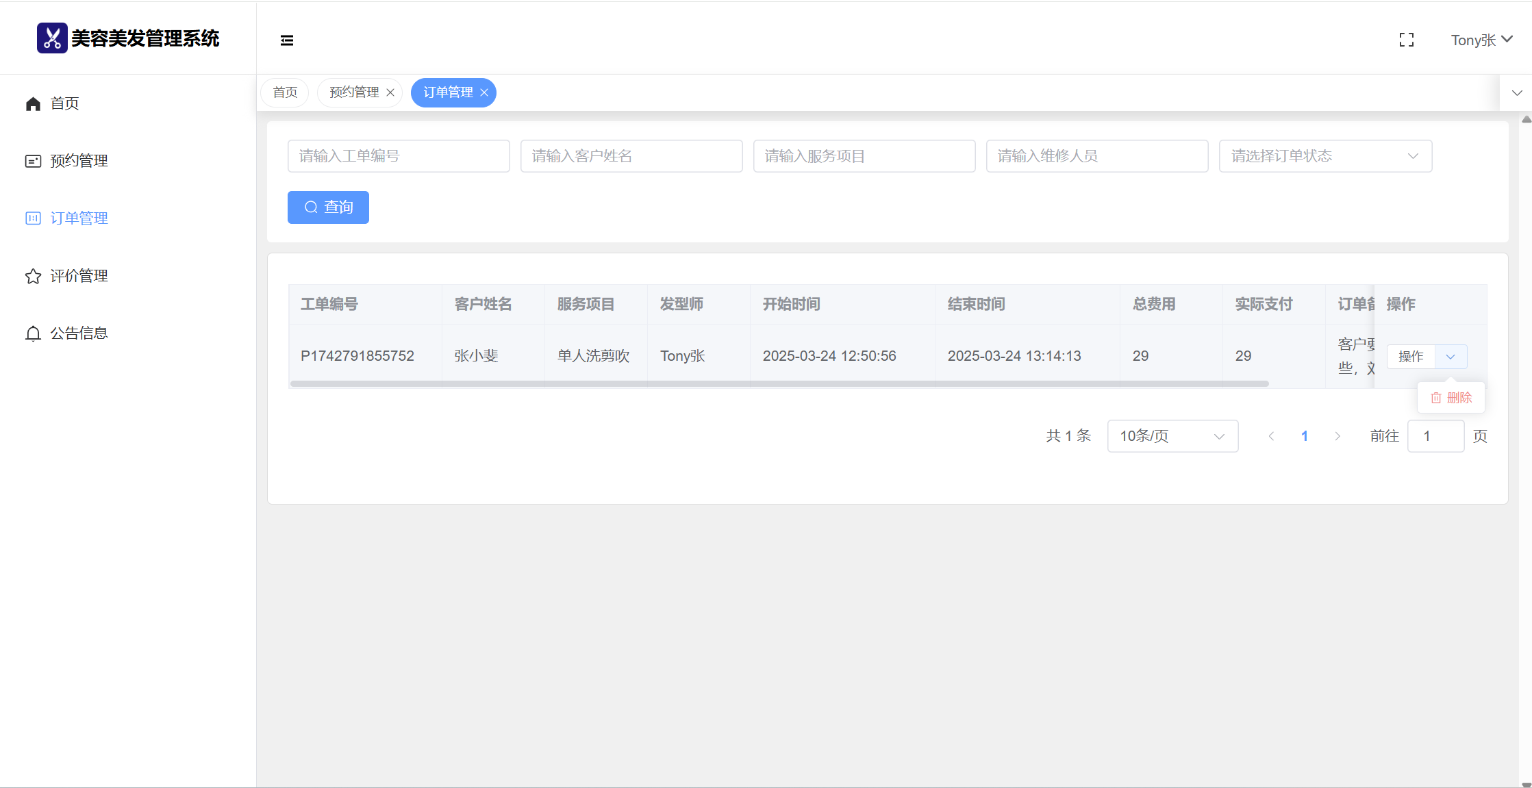Screen dimensions: 1532x788
Task: Expand the 请选择订单状态 dropdown
Action: [x=1325, y=156]
